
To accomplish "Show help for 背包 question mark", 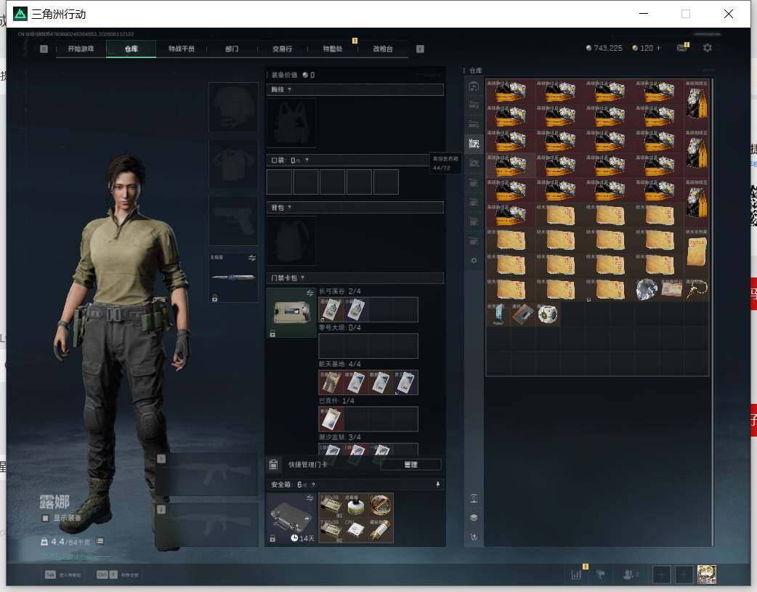I will pyautogui.click(x=289, y=208).
